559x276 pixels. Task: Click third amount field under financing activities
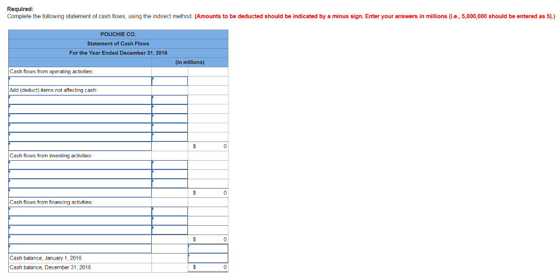[170, 230]
